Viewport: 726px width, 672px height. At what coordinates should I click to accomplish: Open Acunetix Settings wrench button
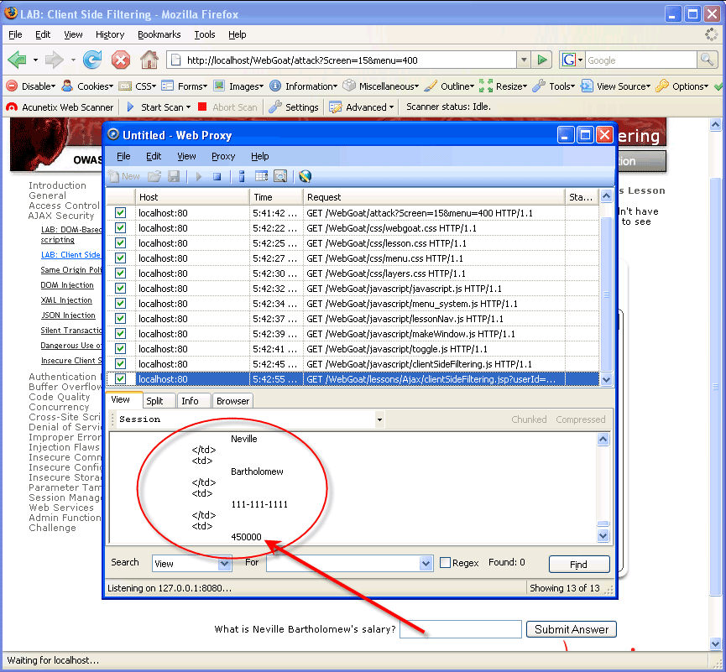pyautogui.click(x=294, y=107)
